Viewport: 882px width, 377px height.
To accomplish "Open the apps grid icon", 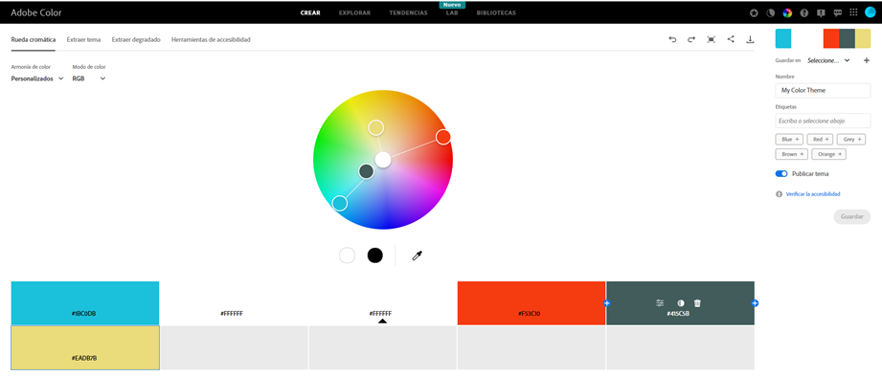I will [853, 13].
